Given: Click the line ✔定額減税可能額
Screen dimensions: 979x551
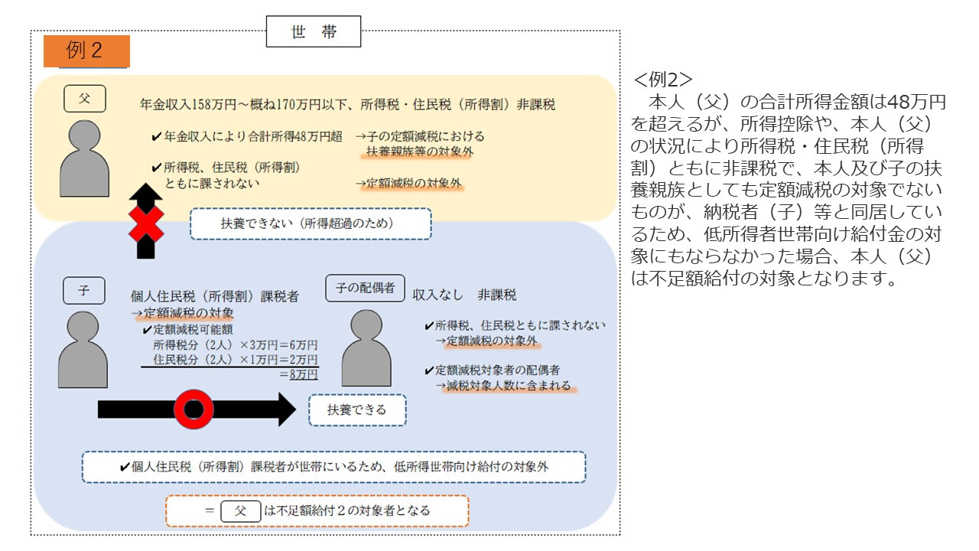Looking at the screenshot, I should 187,330.
